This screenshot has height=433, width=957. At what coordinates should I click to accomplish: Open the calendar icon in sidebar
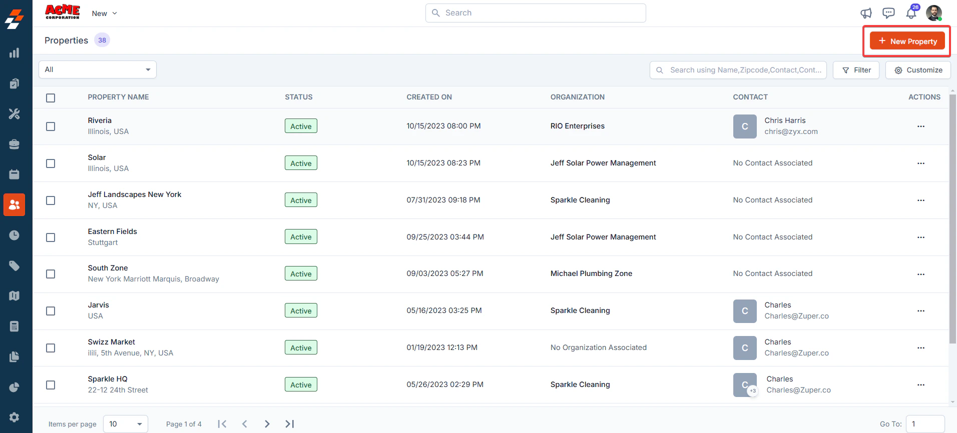[x=14, y=174]
